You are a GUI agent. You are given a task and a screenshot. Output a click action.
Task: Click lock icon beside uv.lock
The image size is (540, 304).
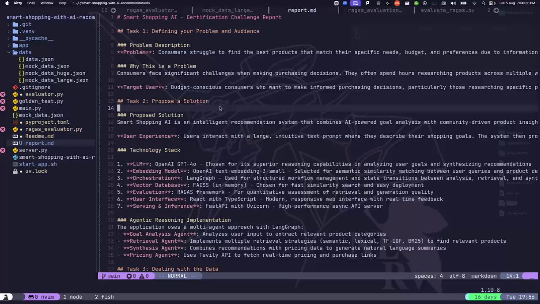15,171
